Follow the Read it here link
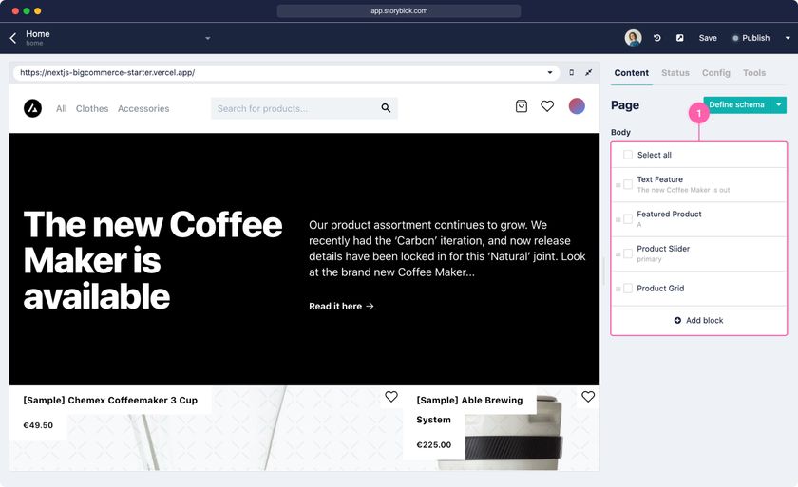Viewport: 798px width, 487px height. click(x=341, y=306)
